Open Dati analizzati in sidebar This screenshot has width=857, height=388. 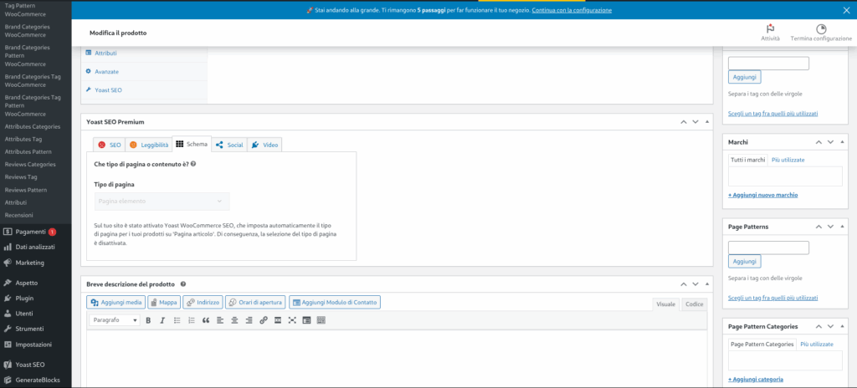coord(35,247)
